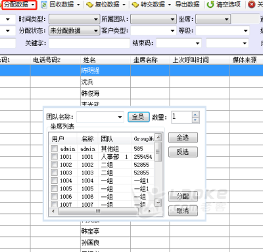Check the 1006 user checkbox
This screenshot has height=252, width=263.
(x=55, y=196)
